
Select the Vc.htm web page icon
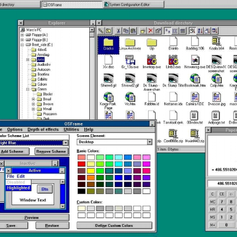coord(130,99)
